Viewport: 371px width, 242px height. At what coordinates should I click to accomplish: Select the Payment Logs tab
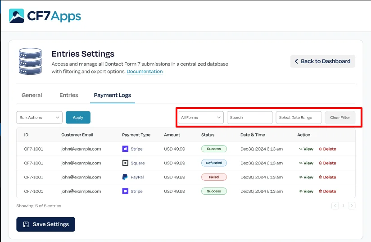pyautogui.click(x=113, y=95)
